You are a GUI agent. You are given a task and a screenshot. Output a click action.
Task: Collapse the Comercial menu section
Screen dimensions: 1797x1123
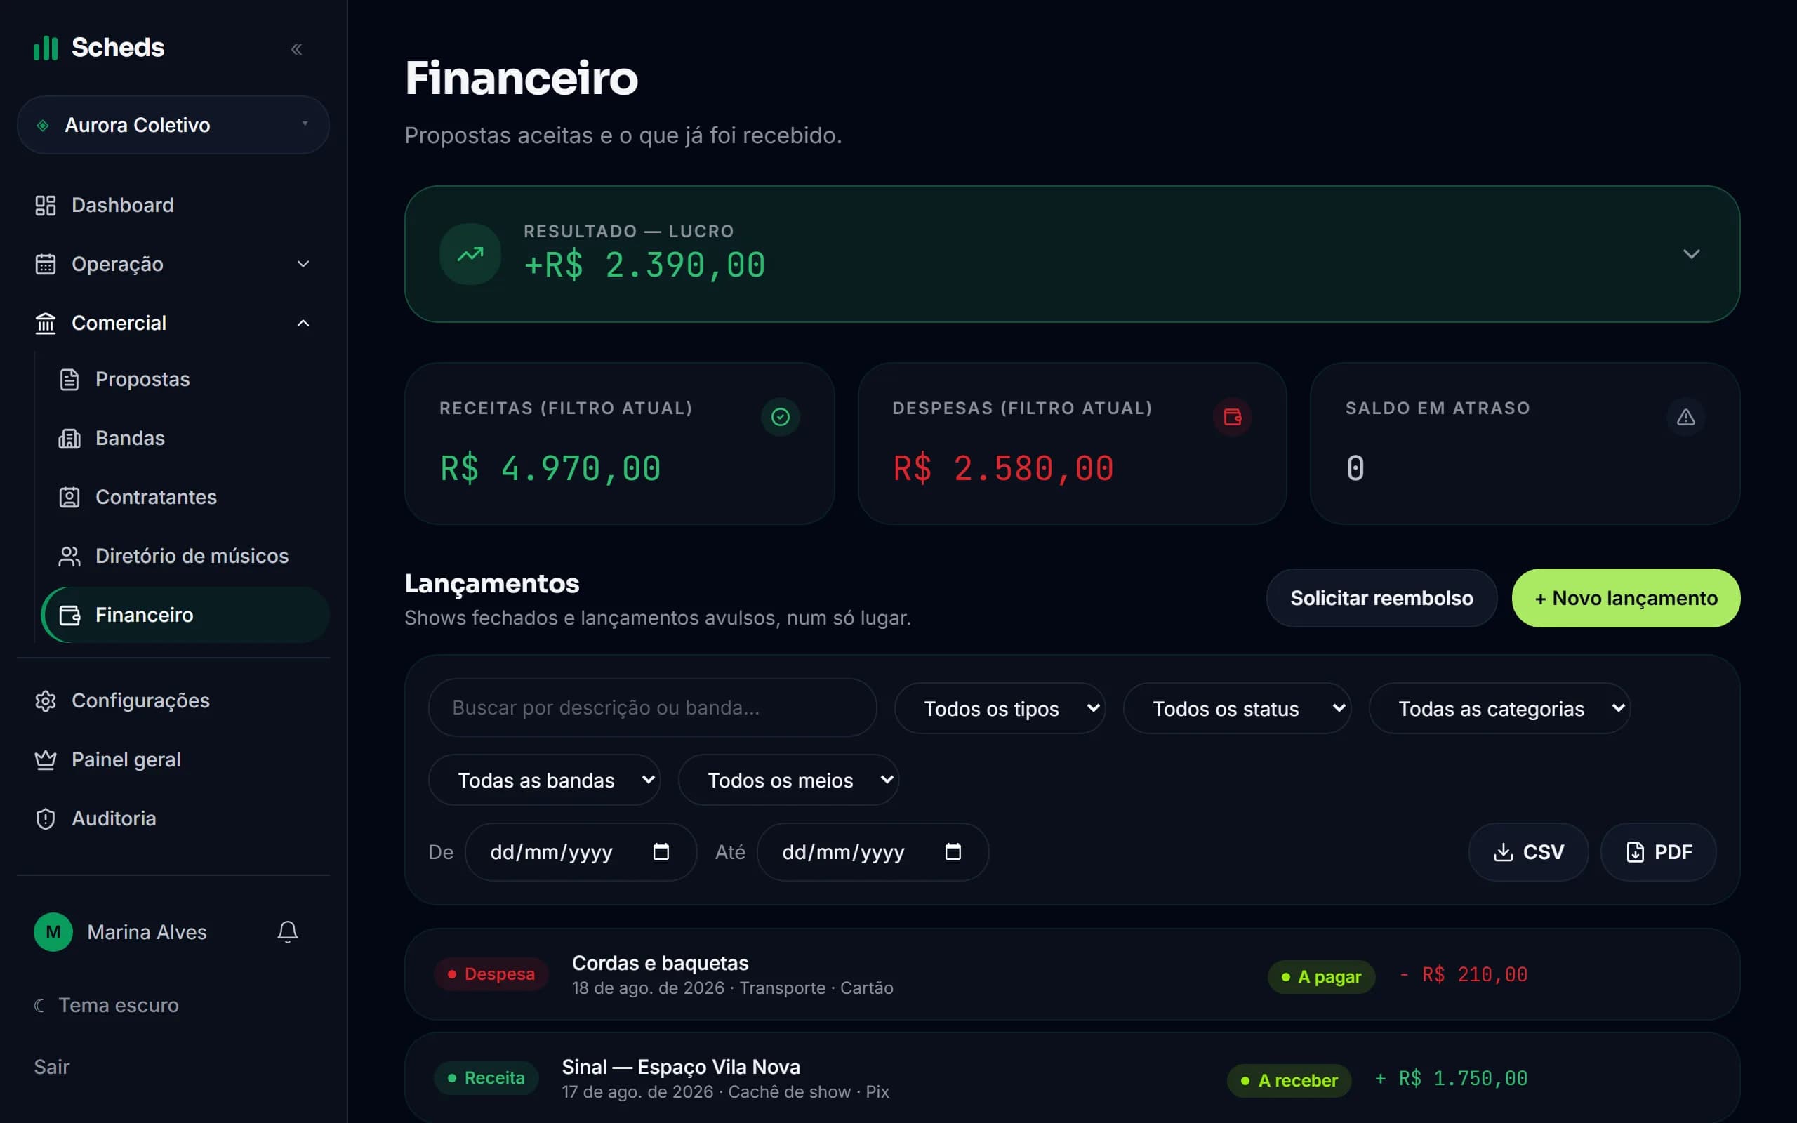(x=173, y=323)
